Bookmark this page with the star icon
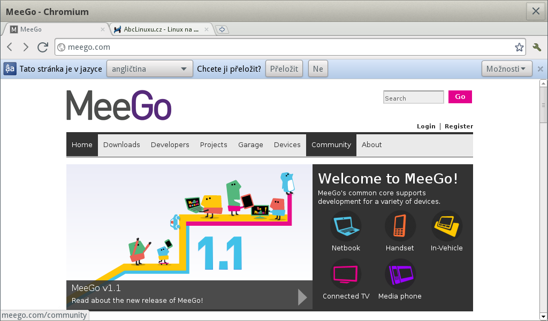Screen dimensions: 548x321 click(x=519, y=47)
